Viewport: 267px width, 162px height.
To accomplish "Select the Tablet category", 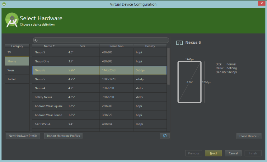I will (x=17, y=79).
